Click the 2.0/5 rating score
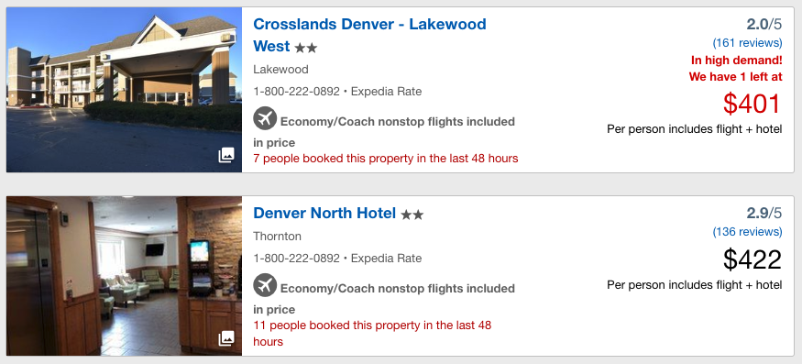 (764, 24)
